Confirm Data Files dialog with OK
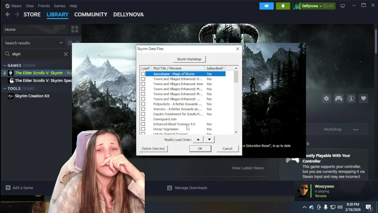 (200, 149)
